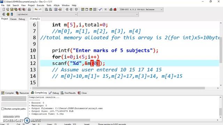This screenshot has width=223, height=125.
Task: Open the Window menu
Action: click(66, 6)
